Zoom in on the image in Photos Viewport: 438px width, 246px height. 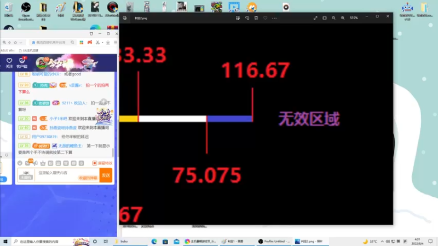343,18
